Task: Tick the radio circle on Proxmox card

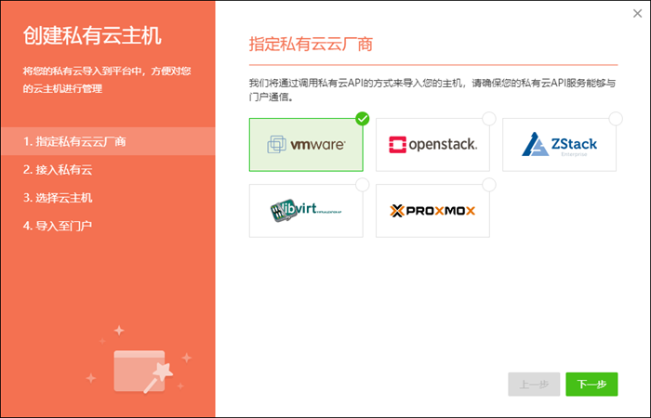Action: click(489, 185)
